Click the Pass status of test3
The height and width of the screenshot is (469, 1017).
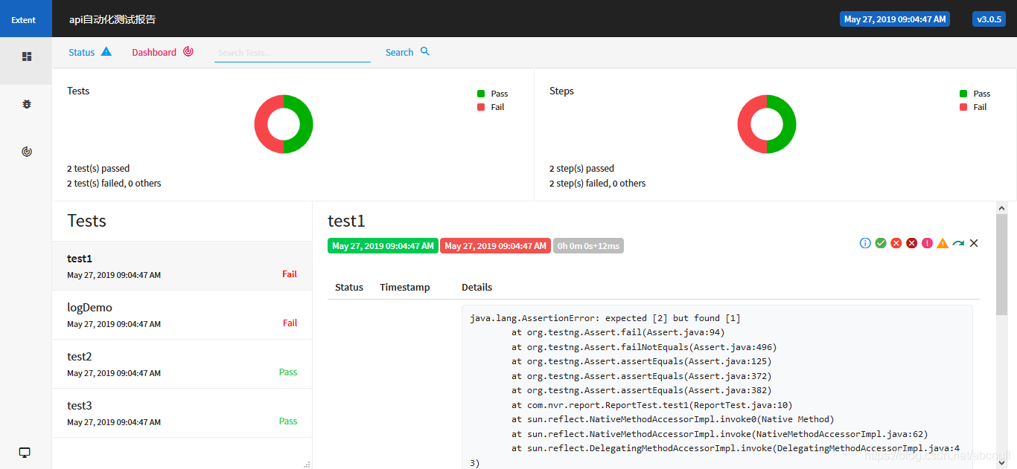pyautogui.click(x=288, y=421)
